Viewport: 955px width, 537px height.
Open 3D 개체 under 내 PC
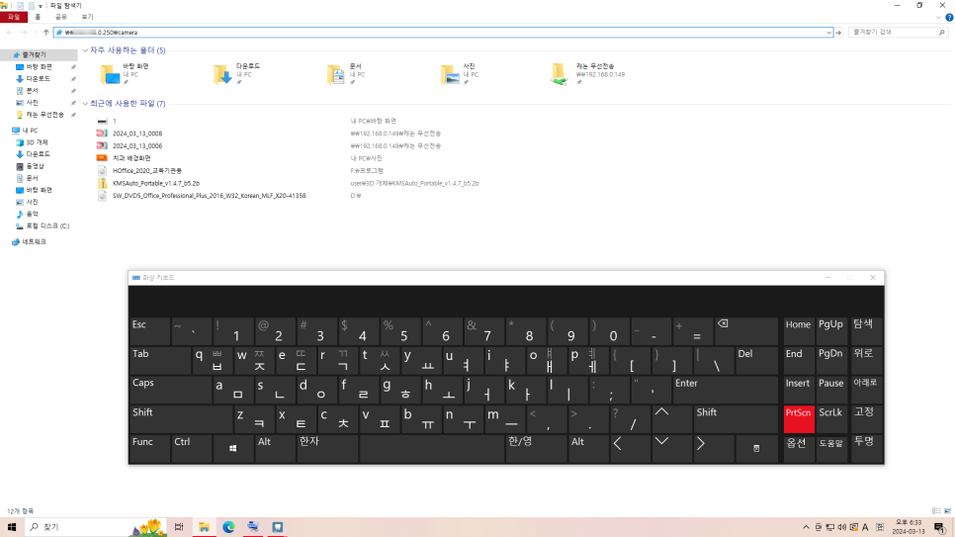[x=37, y=142]
